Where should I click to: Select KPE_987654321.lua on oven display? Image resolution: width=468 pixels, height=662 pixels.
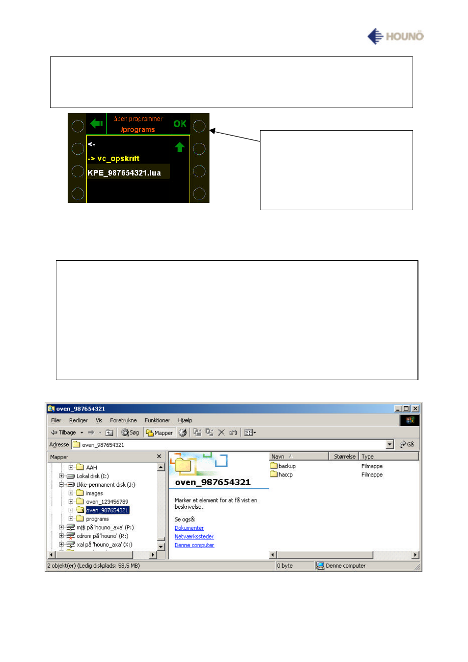pyautogui.click(x=124, y=173)
